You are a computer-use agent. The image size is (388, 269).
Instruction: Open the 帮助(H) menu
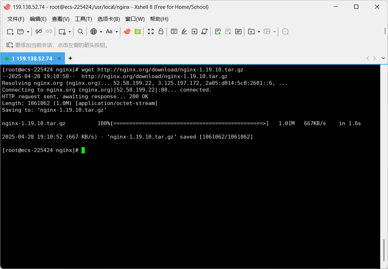[x=159, y=19]
